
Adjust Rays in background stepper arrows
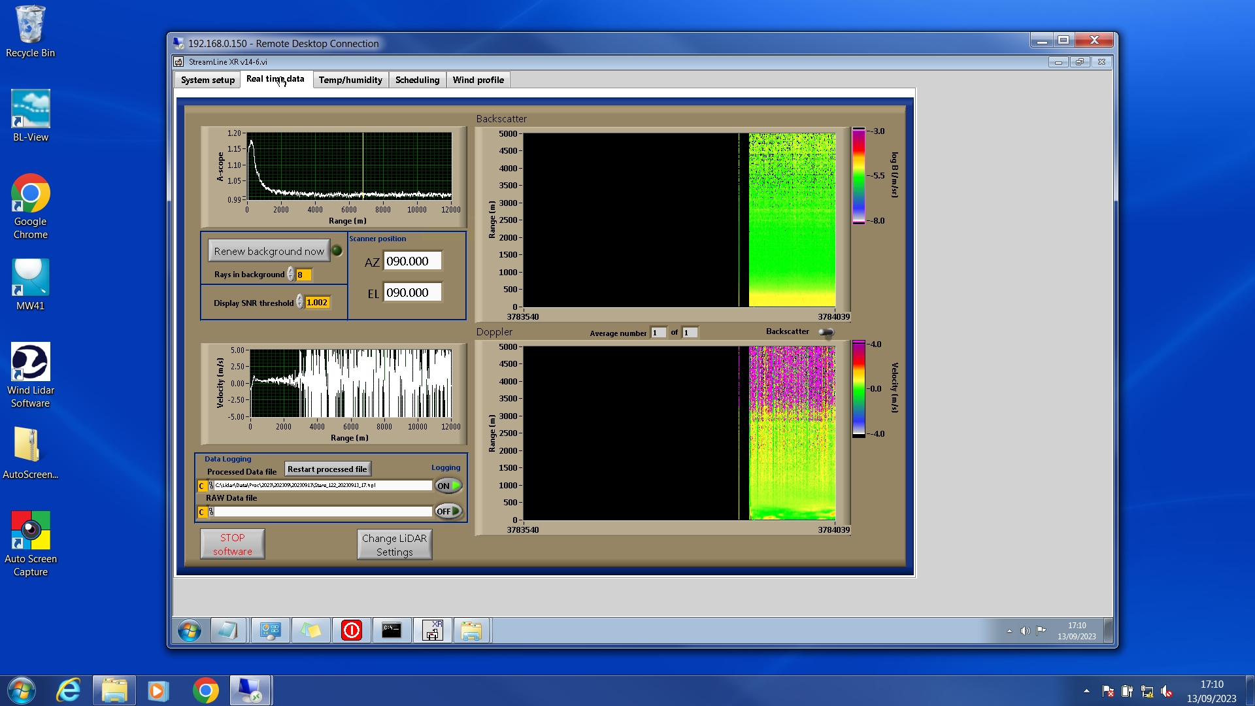290,275
